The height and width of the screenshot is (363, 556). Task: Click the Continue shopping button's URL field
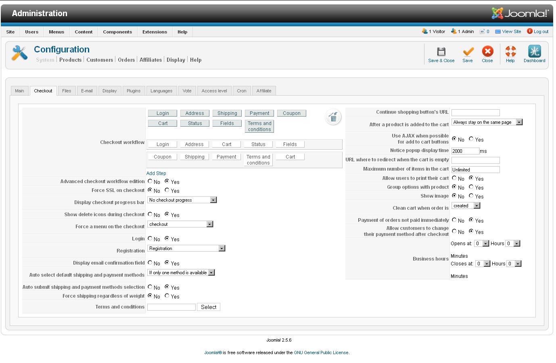[x=476, y=113]
